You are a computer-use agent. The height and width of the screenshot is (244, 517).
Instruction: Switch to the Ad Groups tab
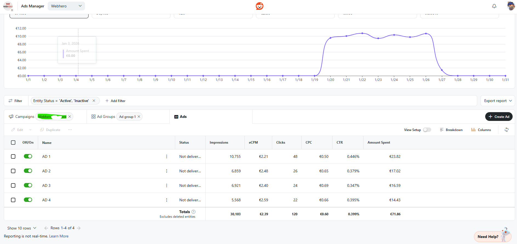point(103,117)
